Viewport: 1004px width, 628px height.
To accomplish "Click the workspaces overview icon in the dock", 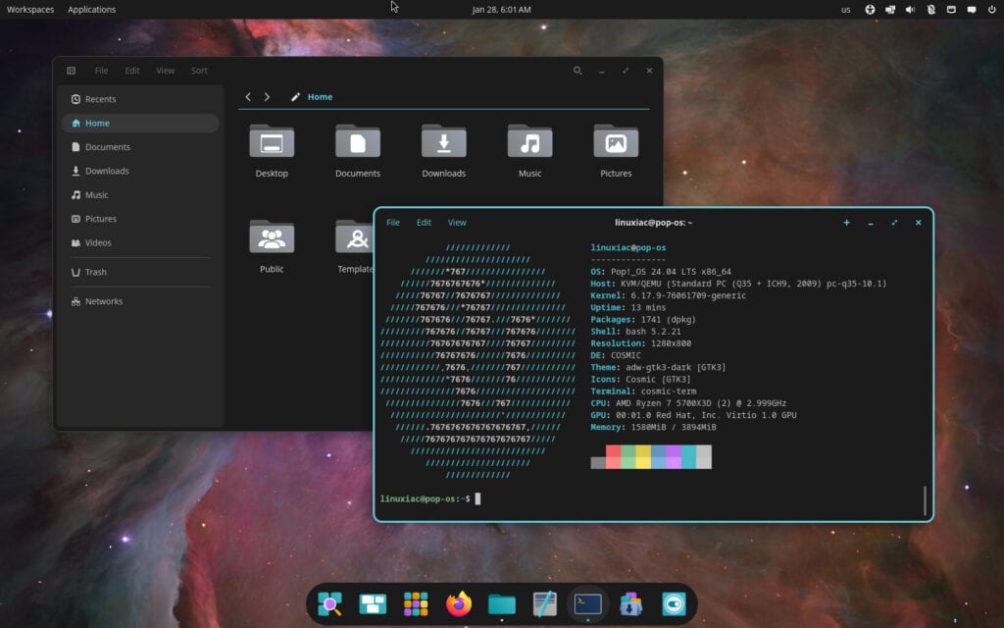I will point(374,603).
